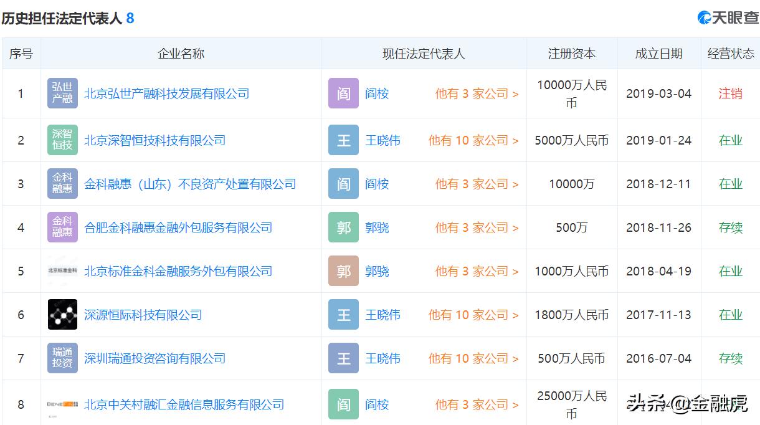The image size is (760, 425).
Task: Select the 金科融惠 logo in row 3
Action: point(62,183)
